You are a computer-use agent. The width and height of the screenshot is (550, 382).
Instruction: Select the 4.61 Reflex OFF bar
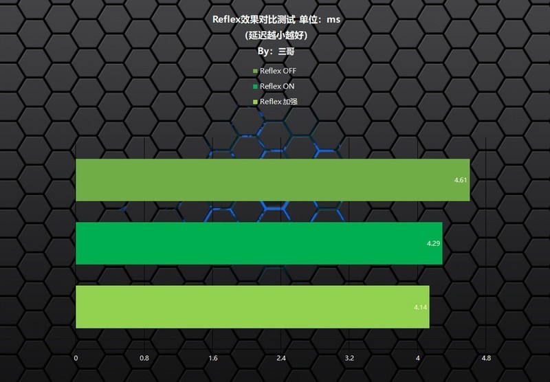click(272, 180)
